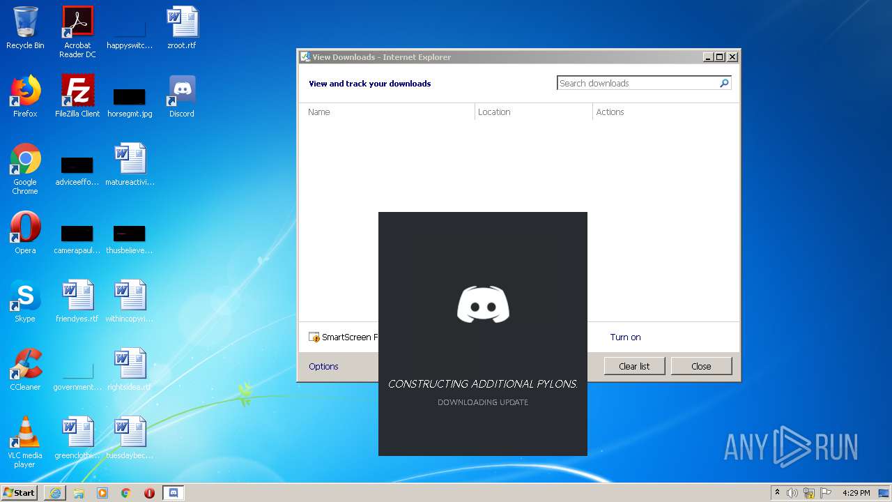Open the friendyes.rtf document
The width and height of the screenshot is (892, 502).
(77, 301)
